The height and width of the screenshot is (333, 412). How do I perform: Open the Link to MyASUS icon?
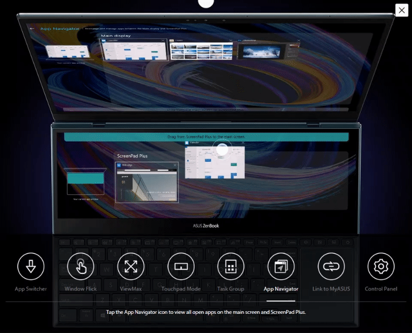tap(331, 266)
